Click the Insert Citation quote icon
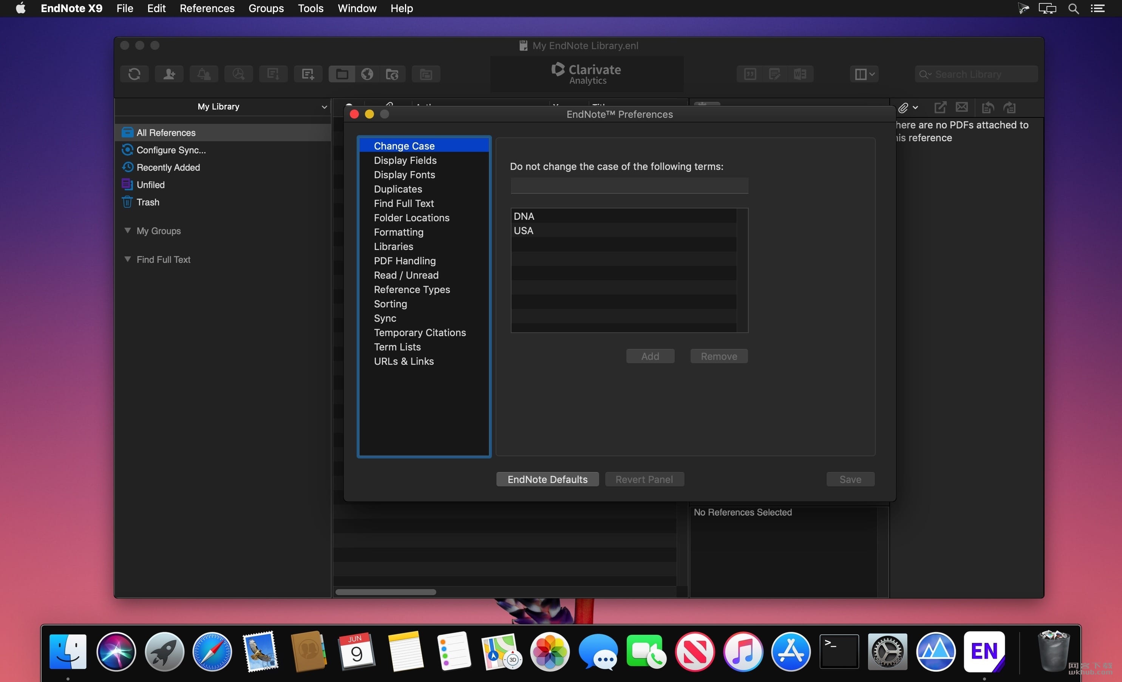The image size is (1122, 682). (750, 74)
